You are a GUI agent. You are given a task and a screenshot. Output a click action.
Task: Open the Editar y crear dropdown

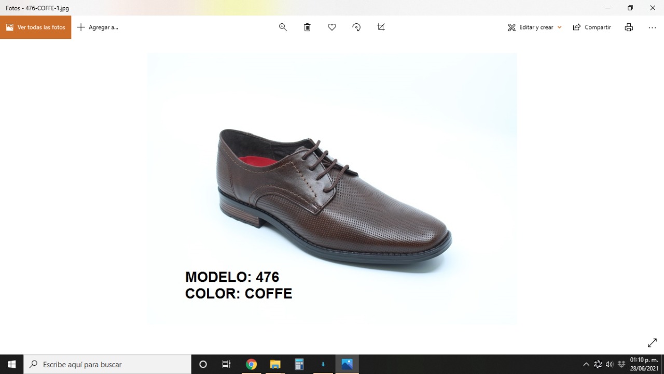coord(534,27)
